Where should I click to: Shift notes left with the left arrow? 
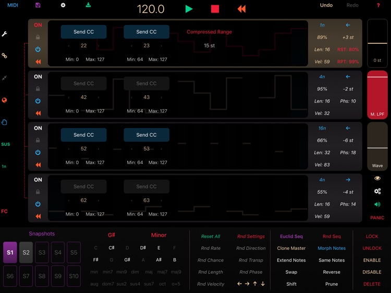coord(239,284)
